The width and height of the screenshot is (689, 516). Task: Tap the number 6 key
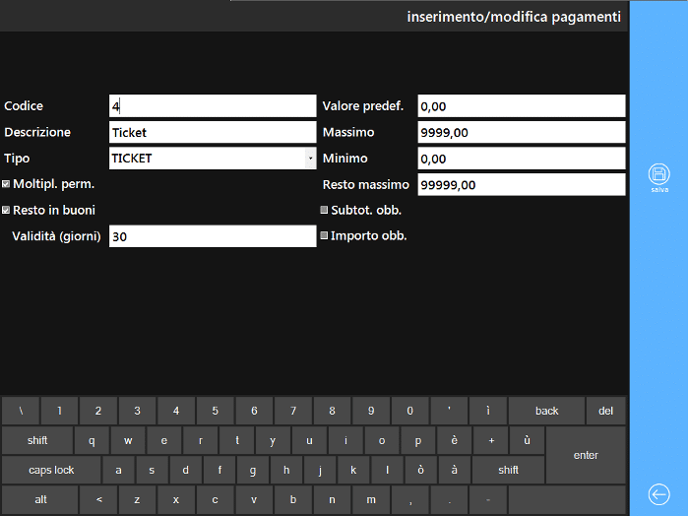pyautogui.click(x=254, y=411)
